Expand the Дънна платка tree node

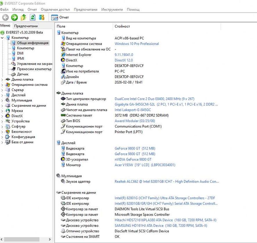pyautogui.click(x=2, y=80)
